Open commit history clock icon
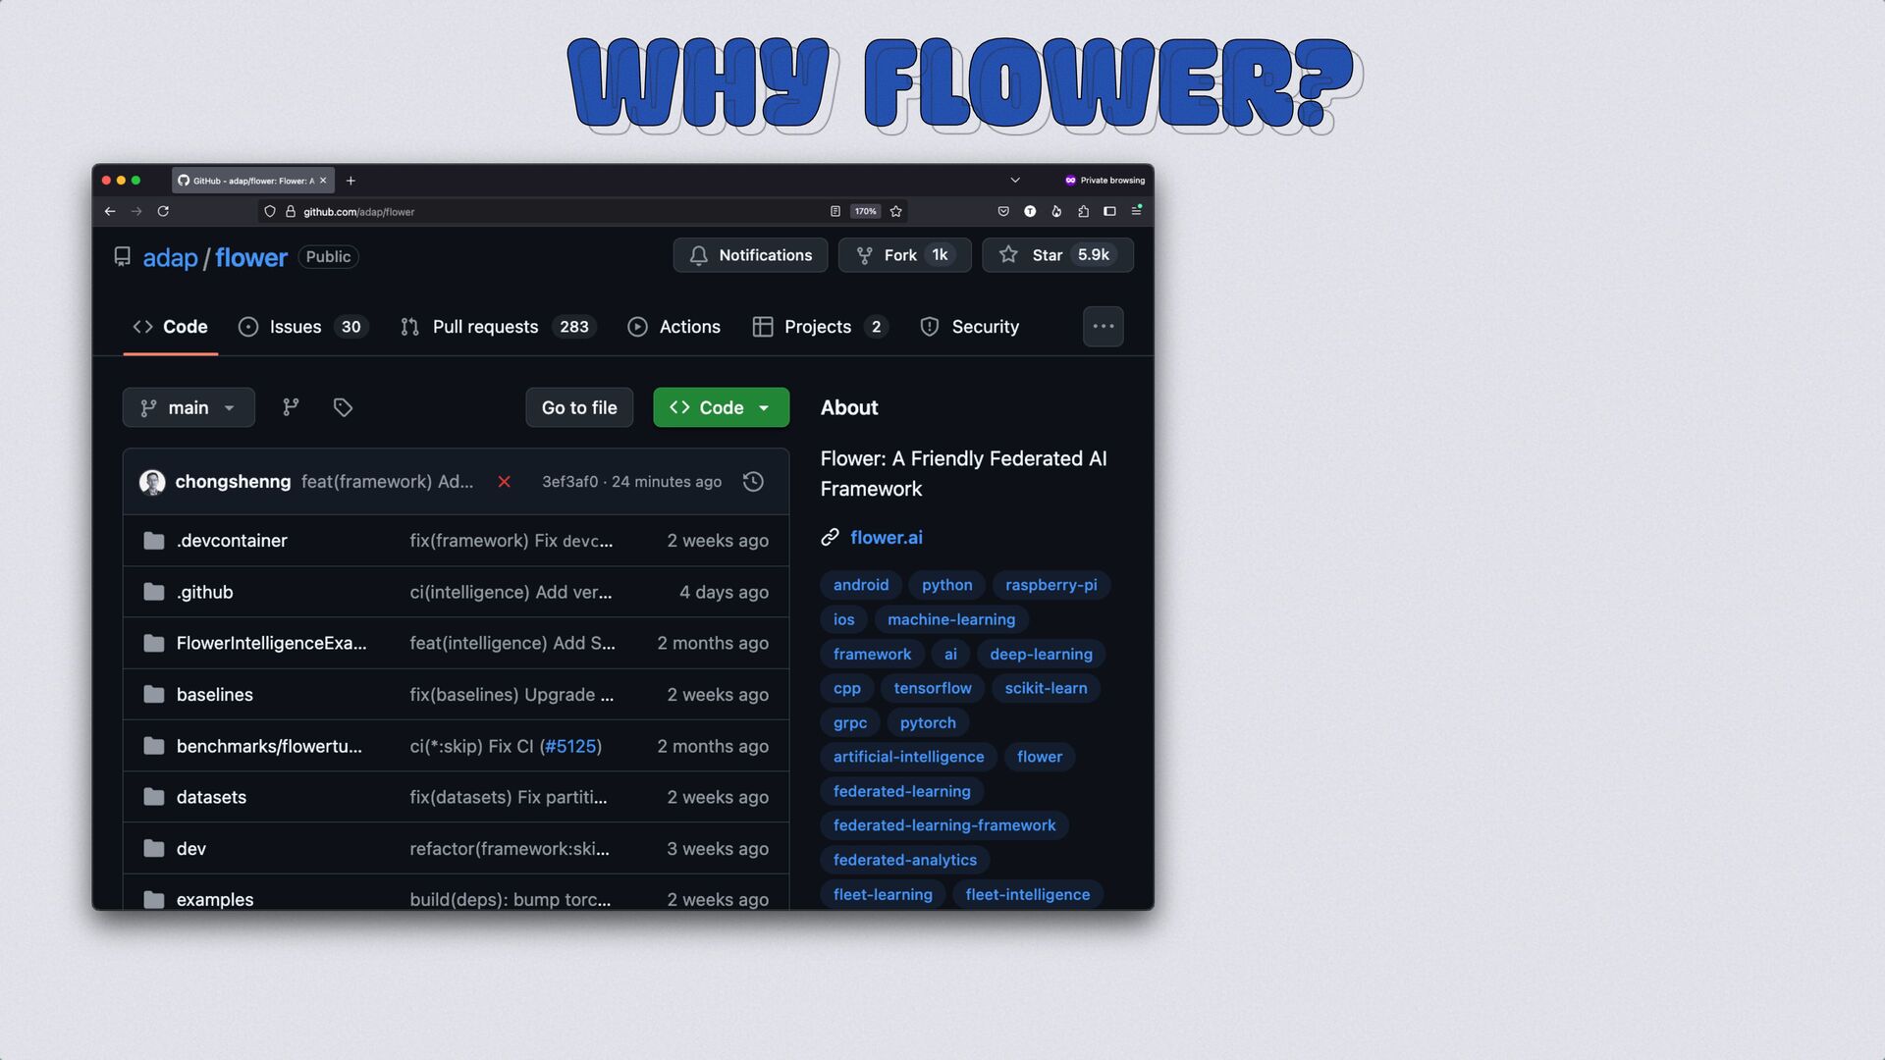 [x=753, y=482]
